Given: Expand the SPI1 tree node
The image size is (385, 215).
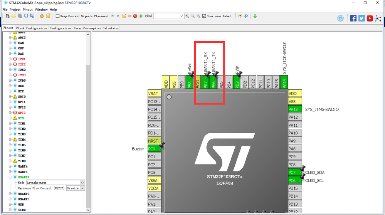Looking at the screenshot, I should coord(10,102).
